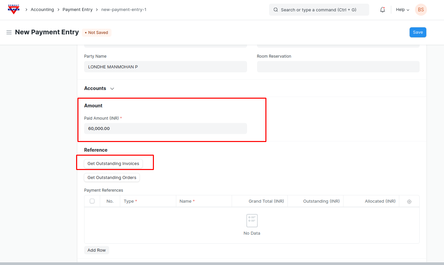This screenshot has width=444, height=265.
Task: Click the BS user avatar
Action: point(421,10)
